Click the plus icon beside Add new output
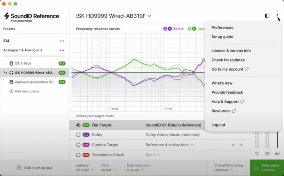 (x=19, y=168)
